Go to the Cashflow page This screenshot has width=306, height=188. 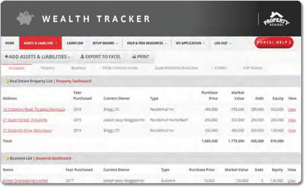[x=75, y=43]
